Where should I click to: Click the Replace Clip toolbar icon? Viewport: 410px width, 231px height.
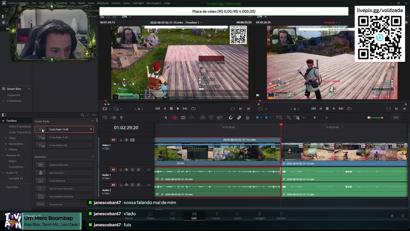click(x=219, y=118)
